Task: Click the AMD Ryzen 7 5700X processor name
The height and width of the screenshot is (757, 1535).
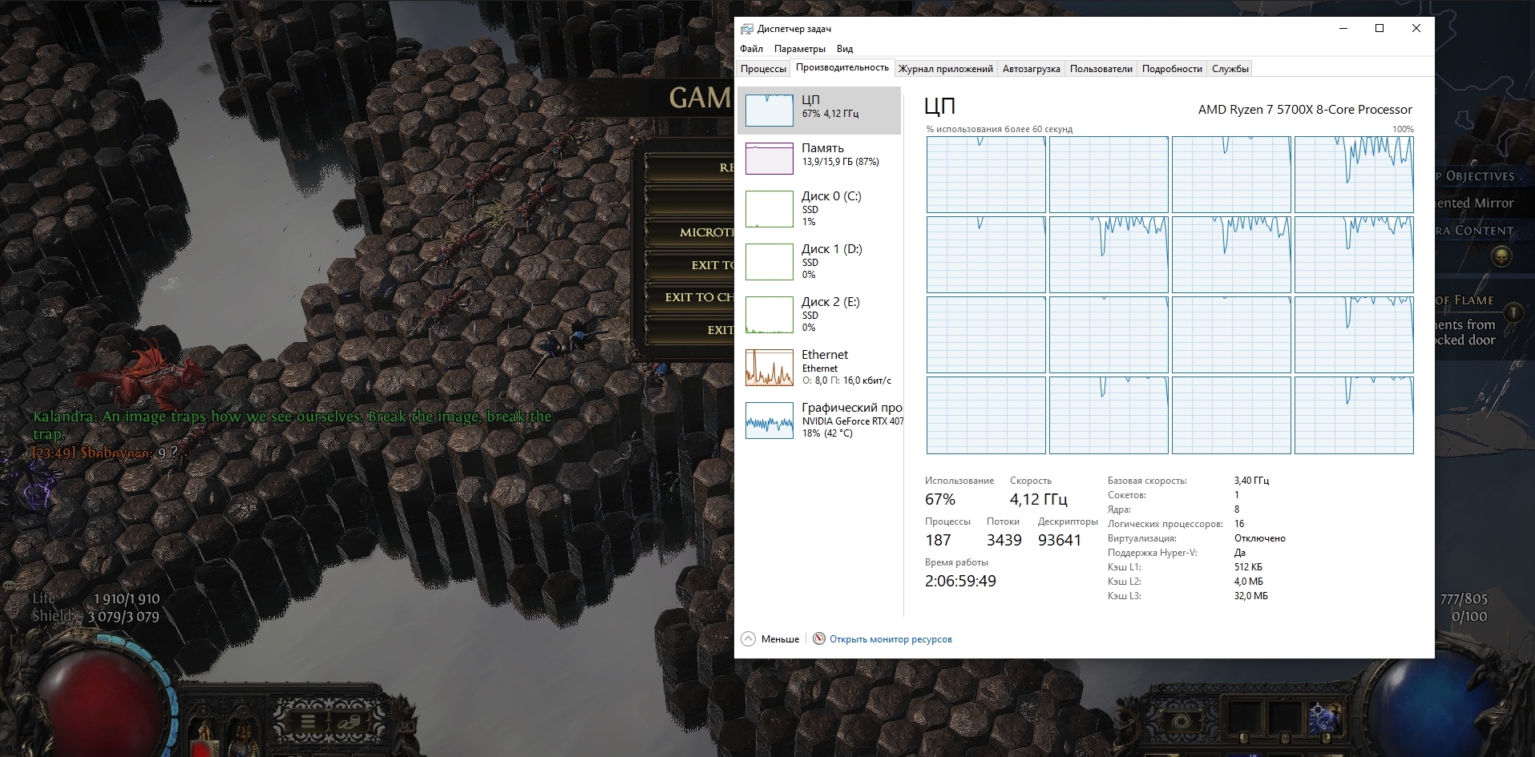Action: pyautogui.click(x=1304, y=110)
